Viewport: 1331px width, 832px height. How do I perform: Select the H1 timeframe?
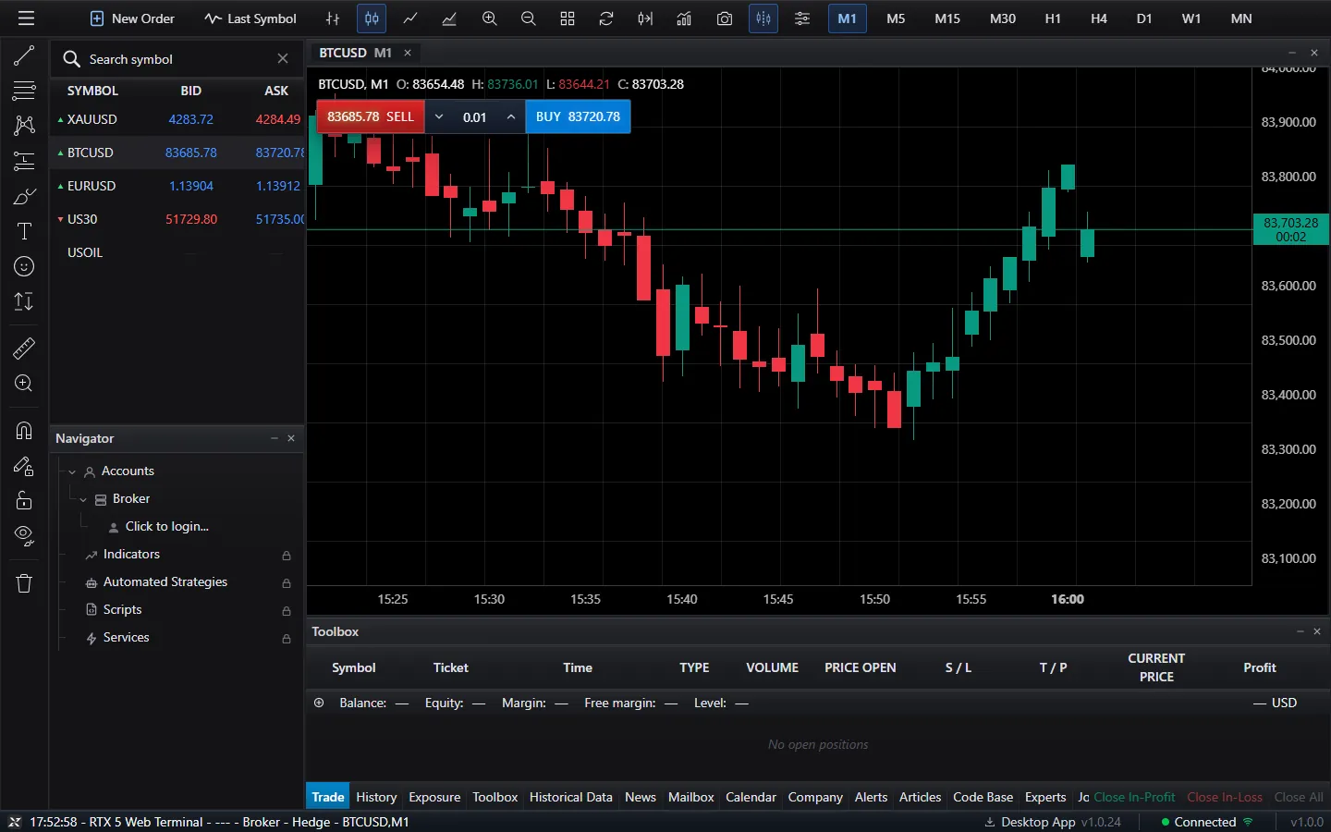(x=1053, y=18)
